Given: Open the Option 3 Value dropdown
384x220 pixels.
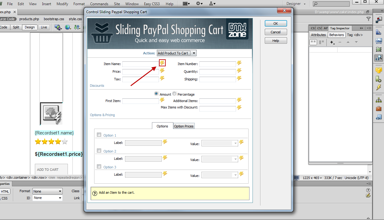Looking at the screenshot, I should (220, 175).
